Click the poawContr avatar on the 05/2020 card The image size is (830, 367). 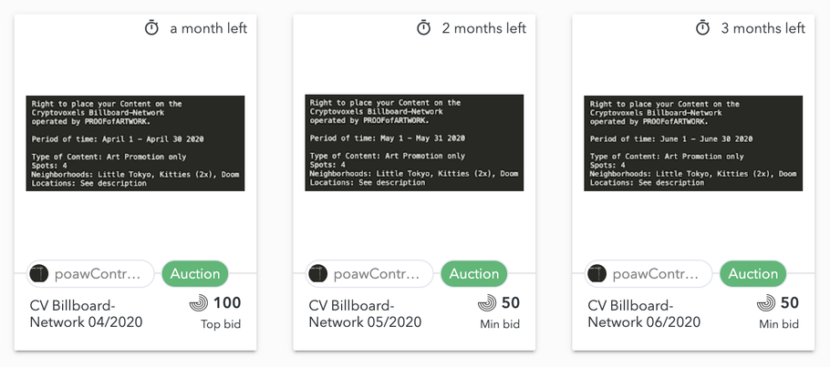(318, 274)
